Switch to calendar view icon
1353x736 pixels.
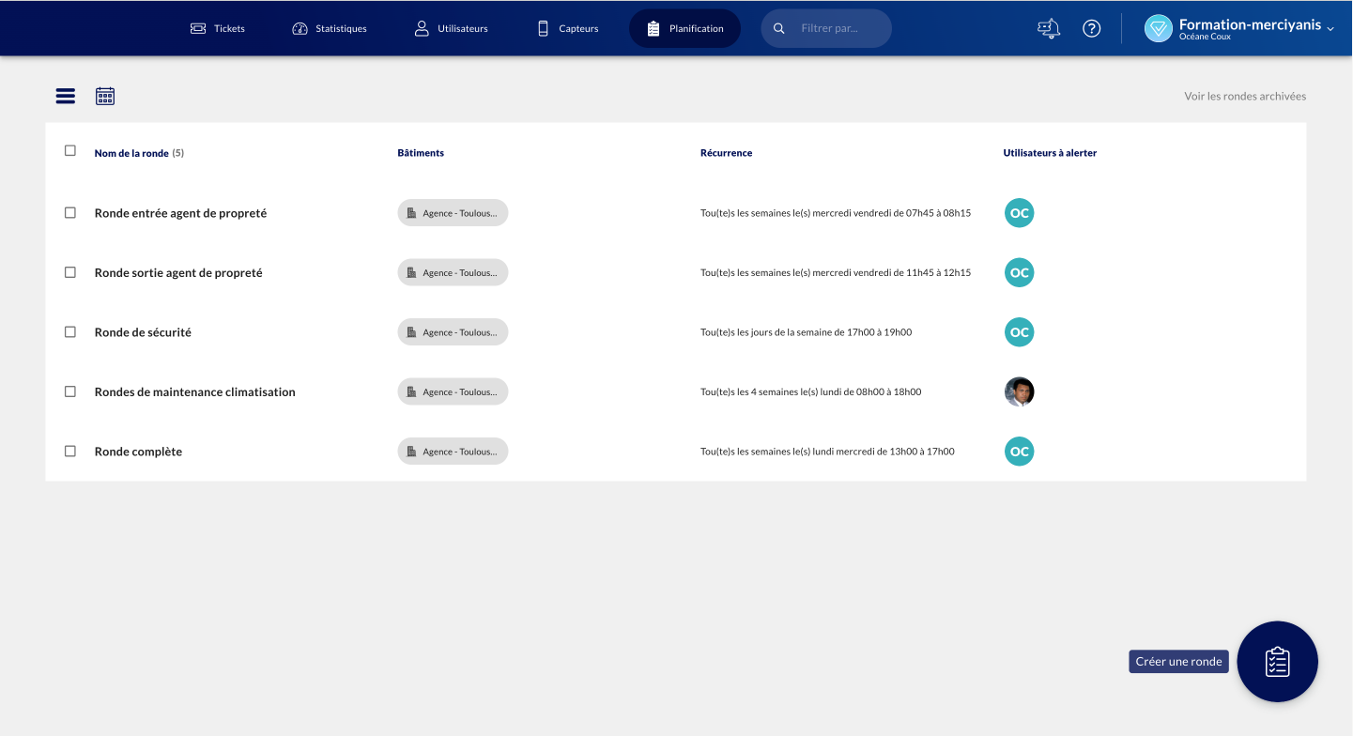point(105,96)
